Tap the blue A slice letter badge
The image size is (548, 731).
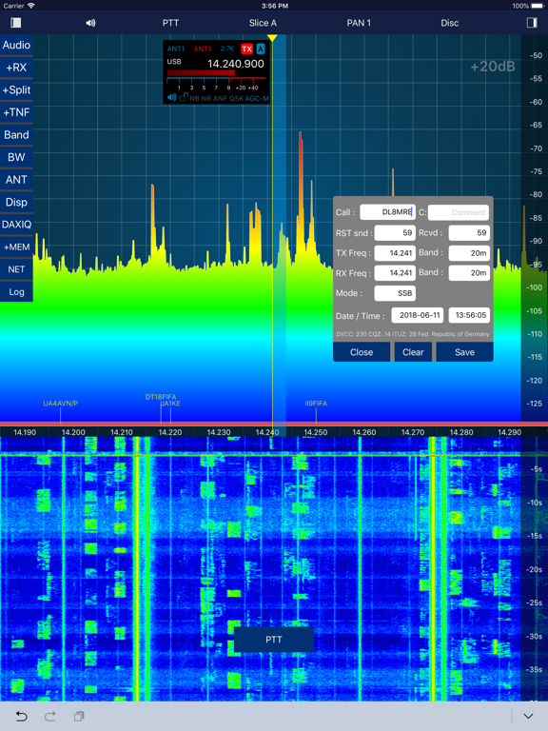(260, 49)
